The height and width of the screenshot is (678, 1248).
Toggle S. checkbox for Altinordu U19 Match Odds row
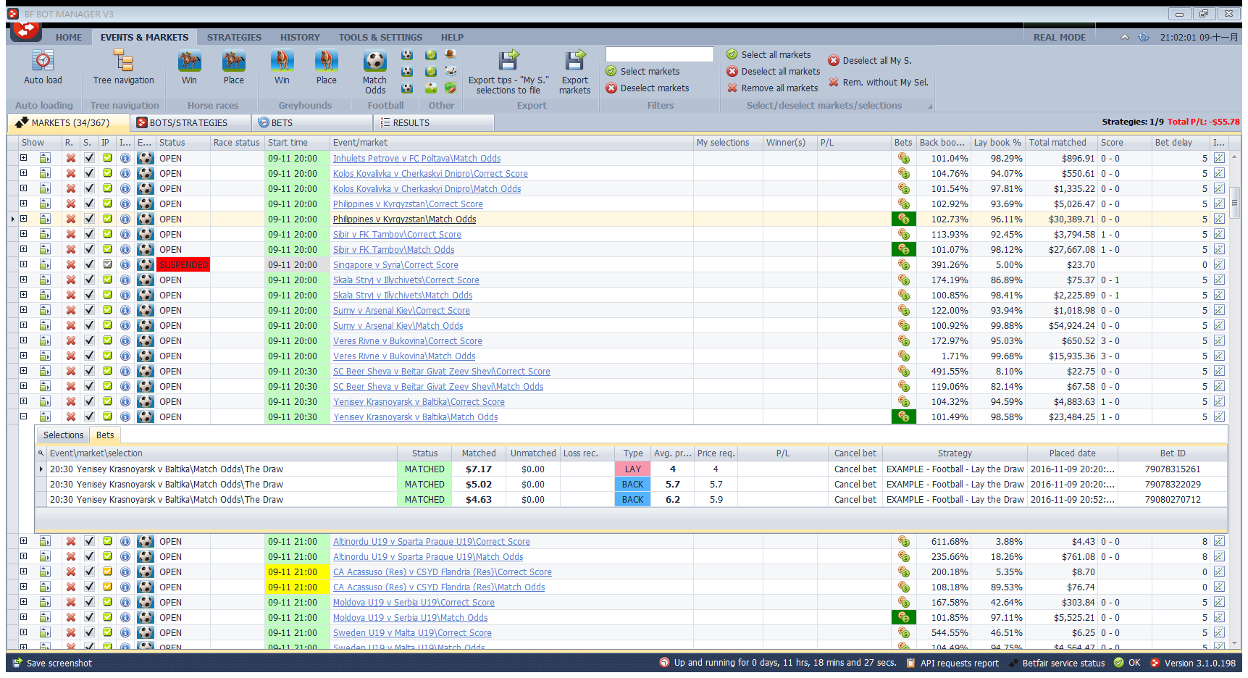click(x=89, y=556)
